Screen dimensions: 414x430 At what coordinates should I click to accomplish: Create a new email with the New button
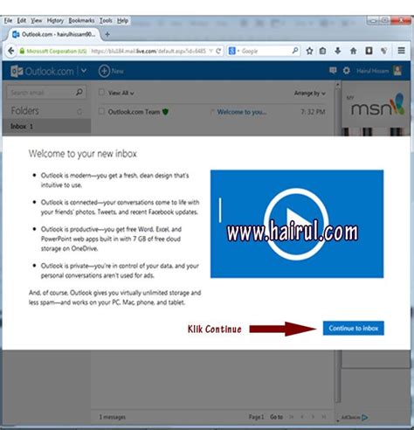(111, 71)
